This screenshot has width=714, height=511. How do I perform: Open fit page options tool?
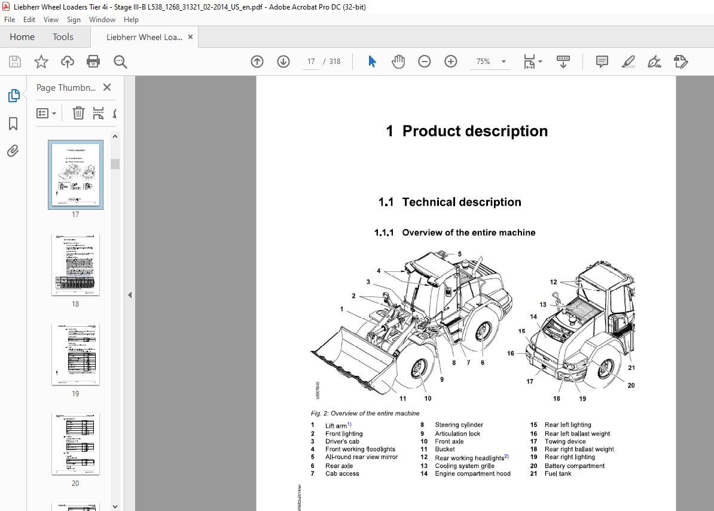point(529,62)
